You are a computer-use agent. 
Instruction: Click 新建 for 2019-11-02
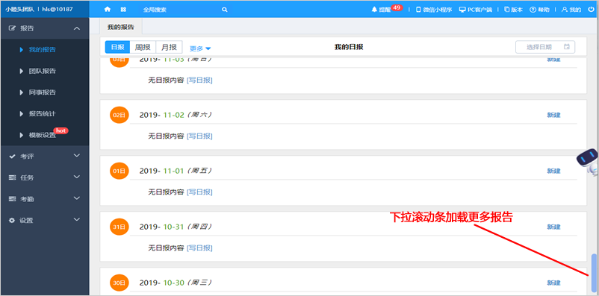point(553,115)
